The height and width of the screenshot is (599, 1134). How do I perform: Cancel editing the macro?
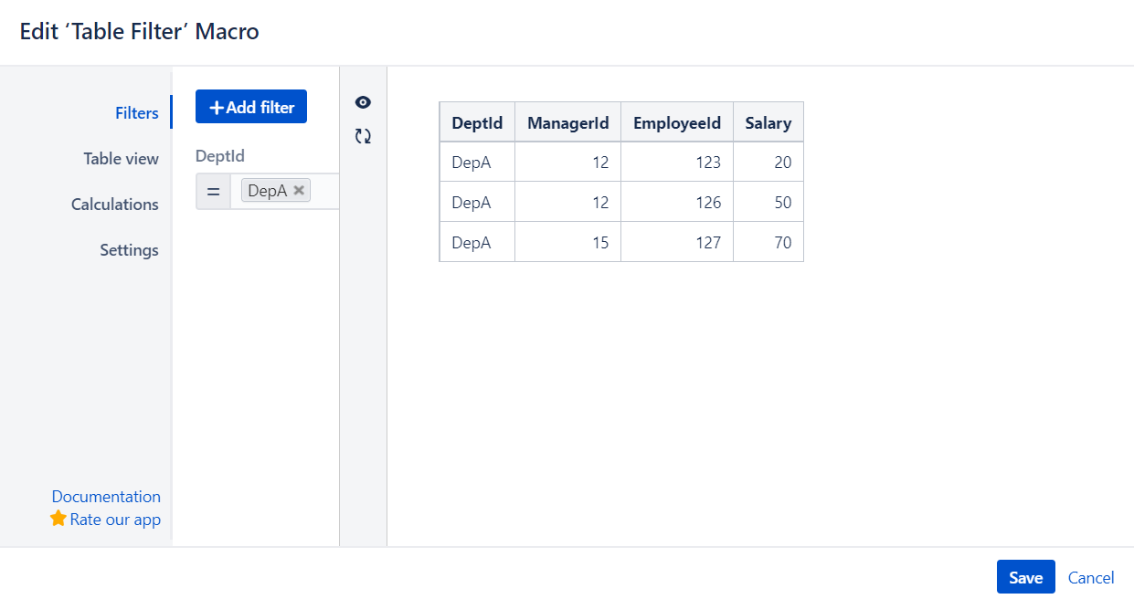[1091, 577]
